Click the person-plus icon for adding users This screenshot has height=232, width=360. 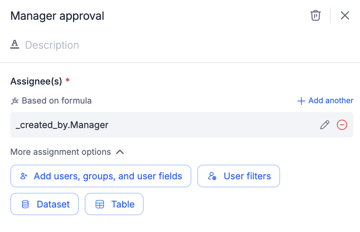(24, 176)
